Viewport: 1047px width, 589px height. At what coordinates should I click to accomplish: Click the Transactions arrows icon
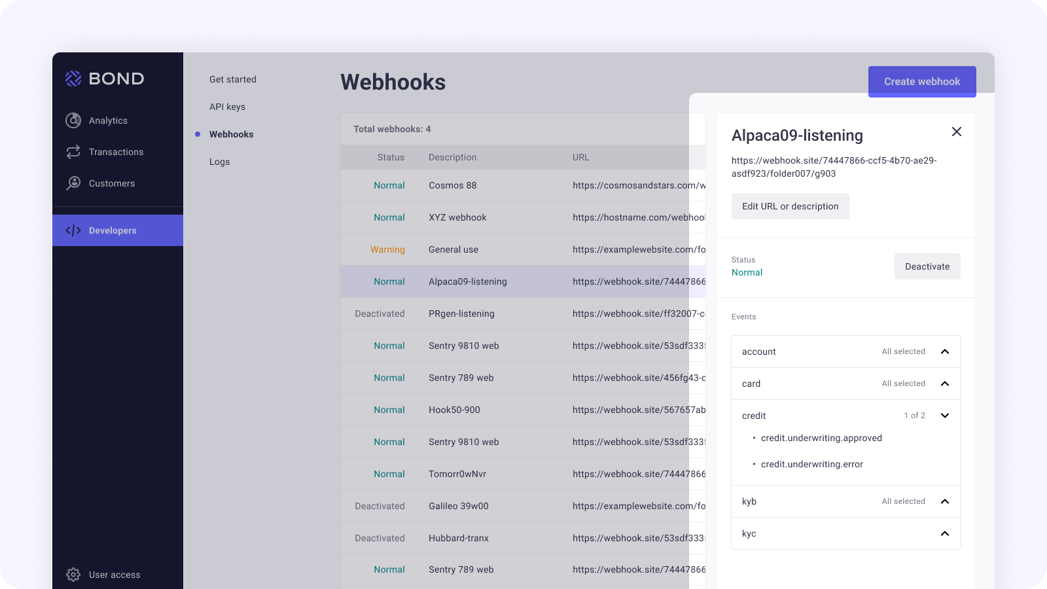point(73,152)
